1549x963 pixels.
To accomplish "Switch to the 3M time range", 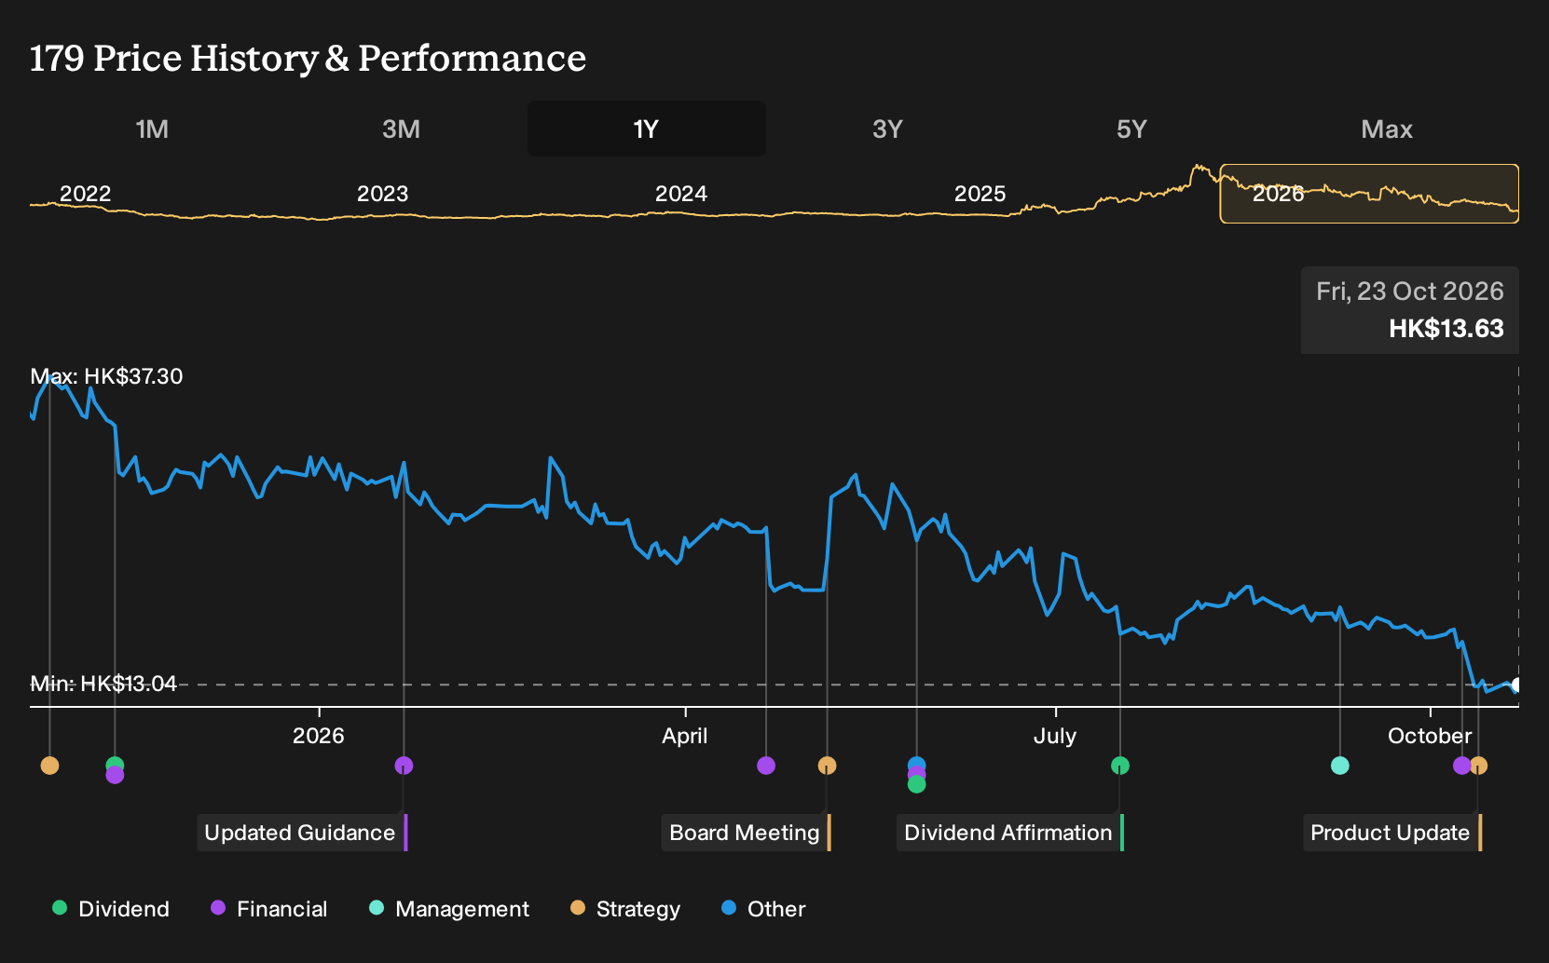I will point(401,129).
